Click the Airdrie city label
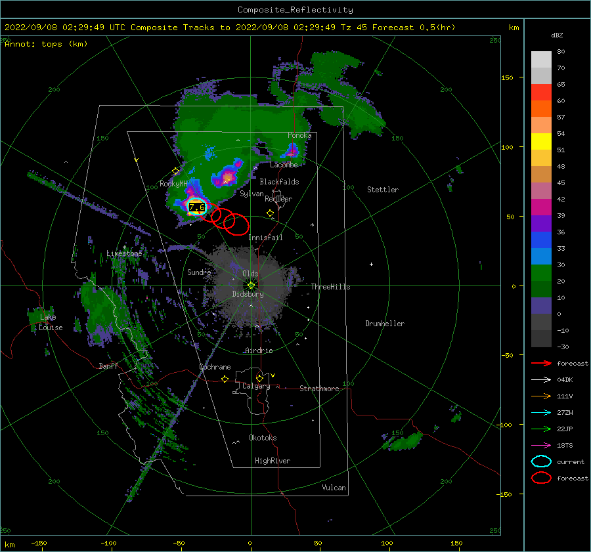 (259, 350)
